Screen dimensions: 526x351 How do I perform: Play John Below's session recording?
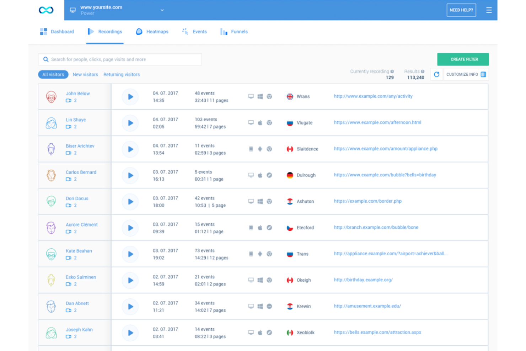[x=130, y=96]
